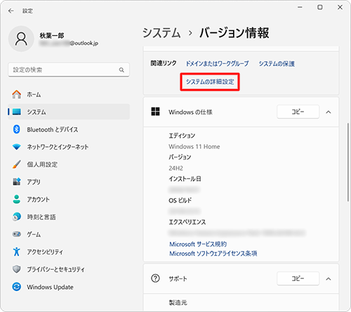Click the アクセシビリティ figure icon

17,252
